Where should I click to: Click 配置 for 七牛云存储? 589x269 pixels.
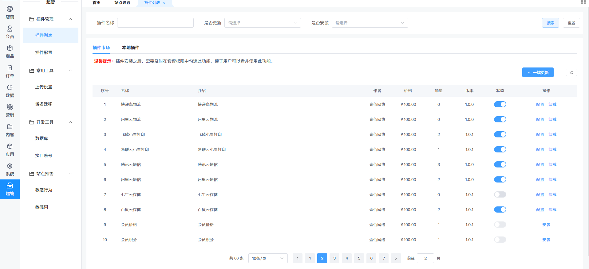coord(540,194)
